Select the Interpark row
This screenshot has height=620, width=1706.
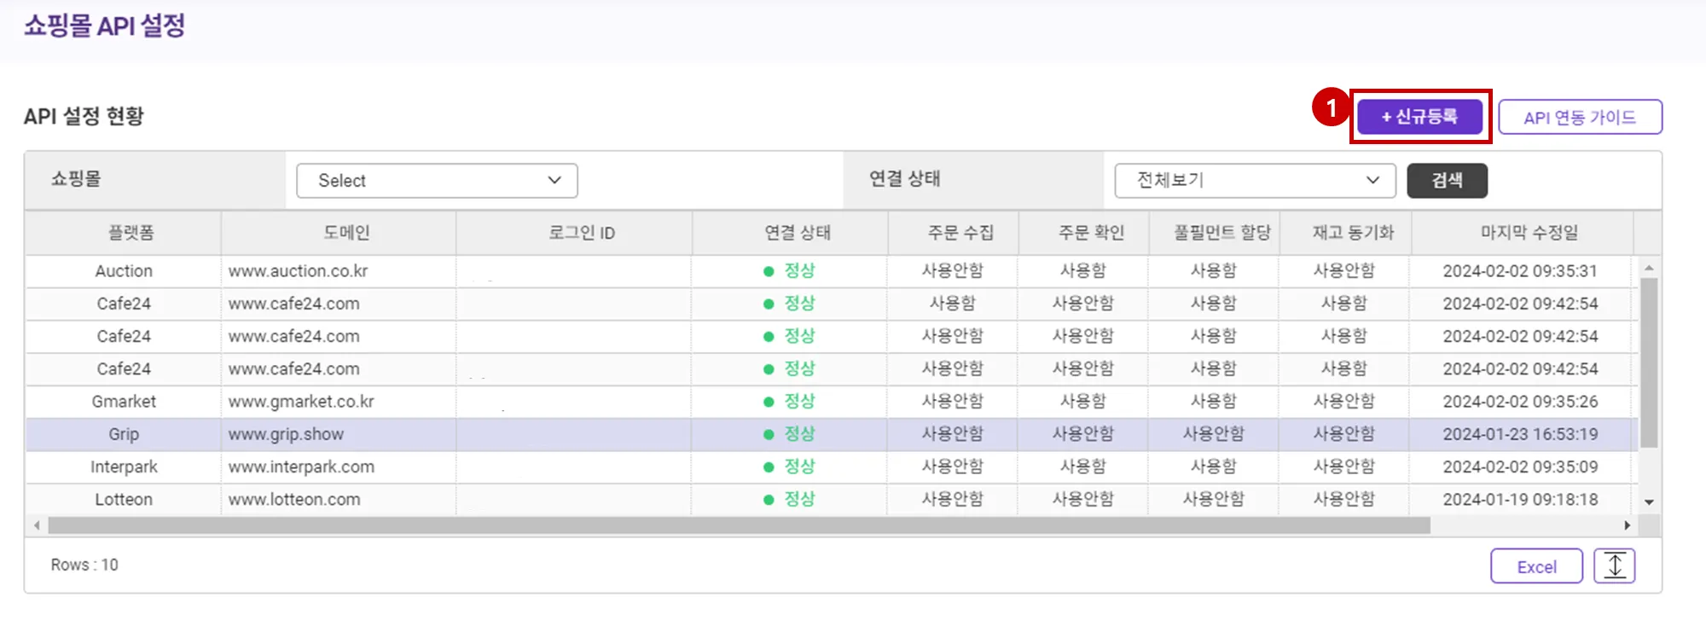pos(124,467)
